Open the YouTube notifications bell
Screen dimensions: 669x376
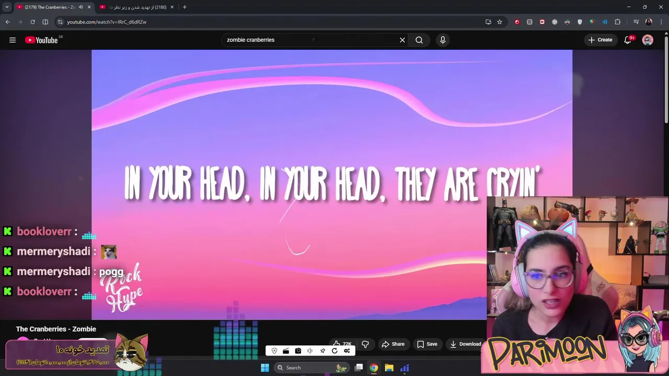pyautogui.click(x=628, y=40)
